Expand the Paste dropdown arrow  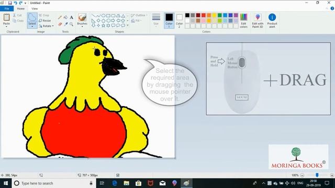point(6,27)
